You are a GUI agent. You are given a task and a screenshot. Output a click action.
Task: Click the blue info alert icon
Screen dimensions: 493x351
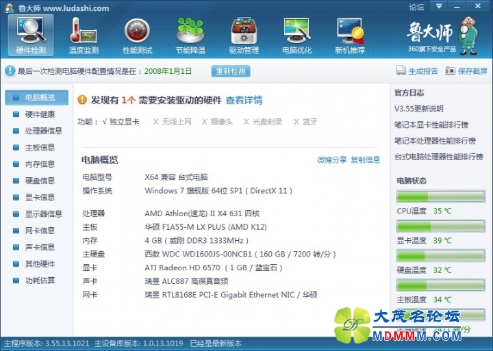click(10, 70)
